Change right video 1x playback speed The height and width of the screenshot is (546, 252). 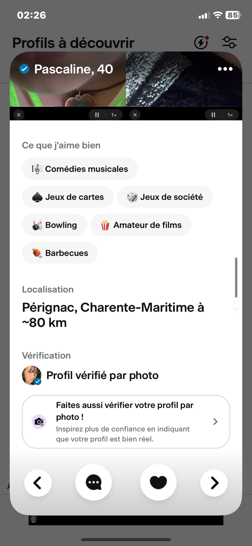tap(230, 115)
